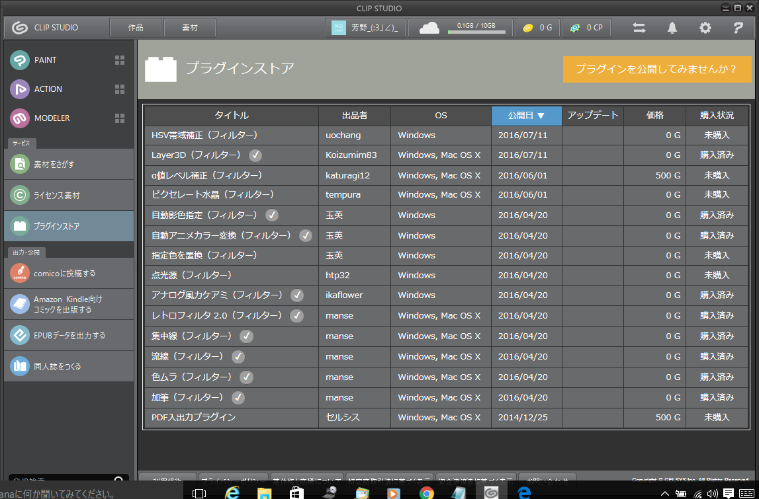Open the sync transfer arrows icon

pyautogui.click(x=639, y=28)
